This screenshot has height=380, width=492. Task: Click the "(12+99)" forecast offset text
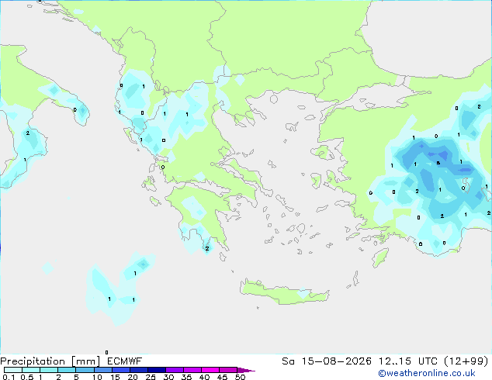coord(466,361)
